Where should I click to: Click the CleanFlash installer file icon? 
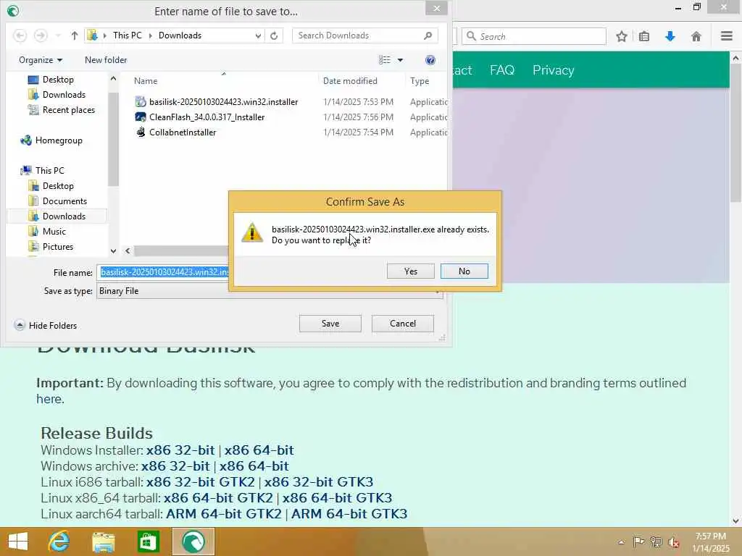pyautogui.click(x=141, y=117)
